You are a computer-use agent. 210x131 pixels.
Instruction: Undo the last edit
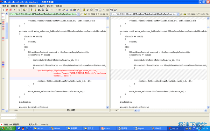point(52,10)
